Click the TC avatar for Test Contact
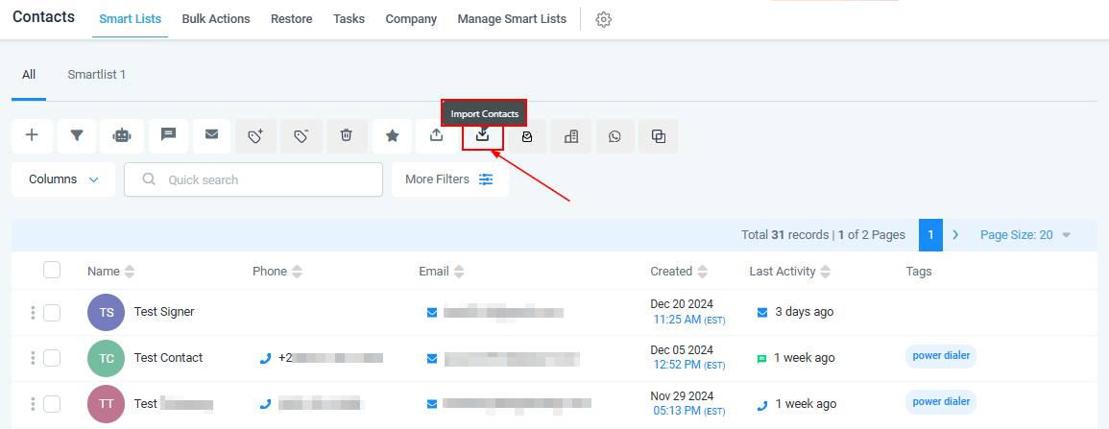 [106, 358]
